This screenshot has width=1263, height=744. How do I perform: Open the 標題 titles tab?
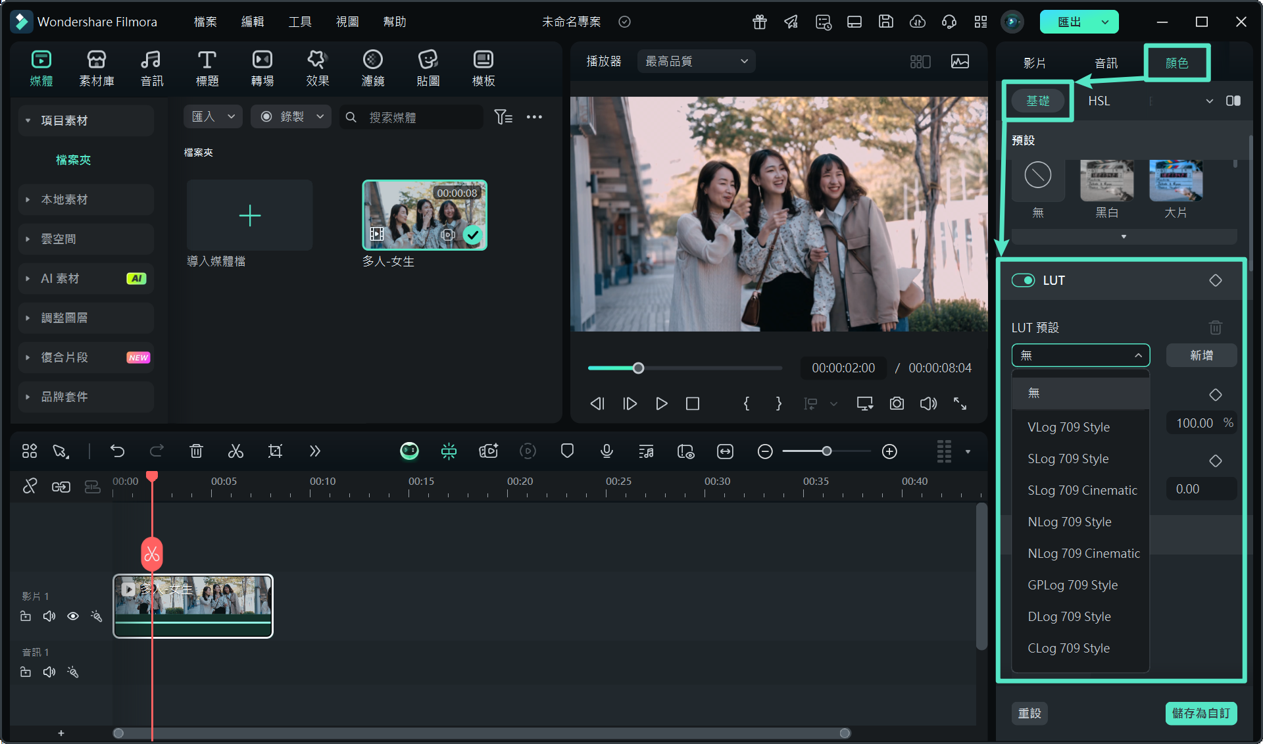coord(207,68)
